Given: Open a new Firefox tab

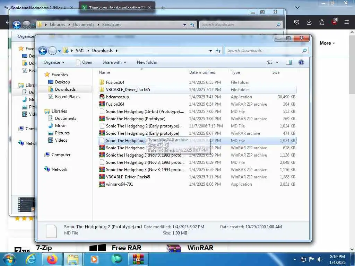Looking at the screenshot, I should click(163, 8).
